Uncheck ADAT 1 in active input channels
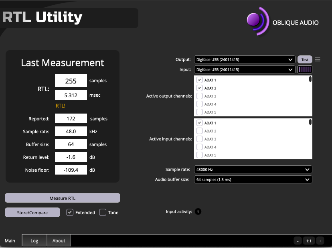 [x=199, y=123]
